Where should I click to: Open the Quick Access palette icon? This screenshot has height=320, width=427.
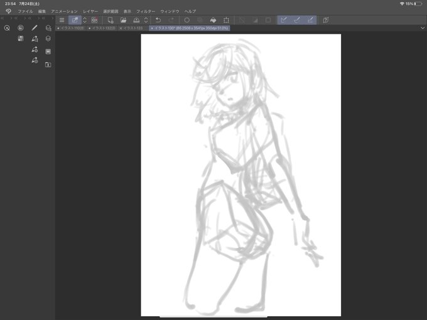pyautogui.click(x=7, y=28)
